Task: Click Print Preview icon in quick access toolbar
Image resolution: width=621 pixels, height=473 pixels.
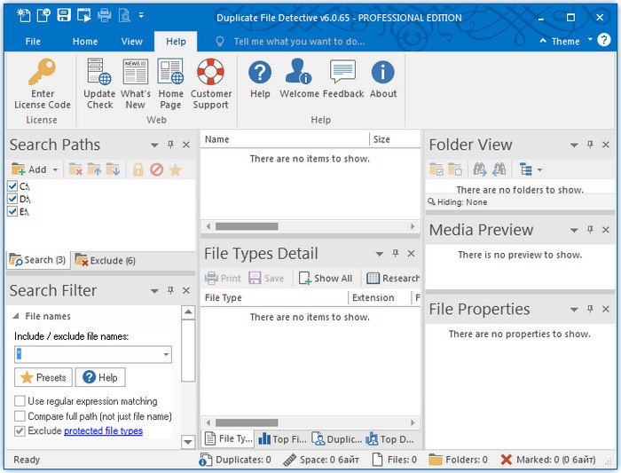Action: 125,15
